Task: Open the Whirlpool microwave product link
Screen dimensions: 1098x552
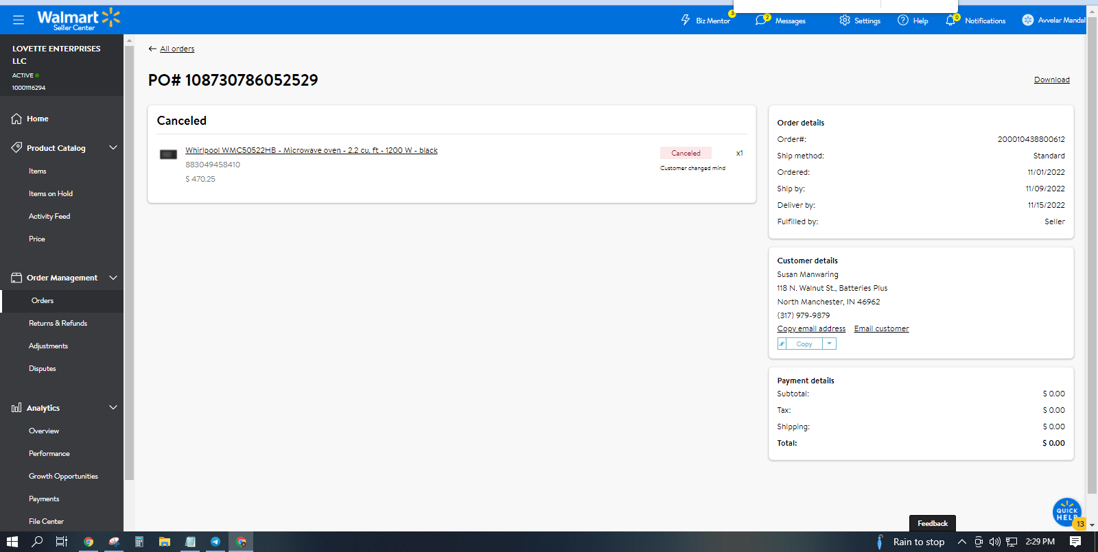Action: coord(312,150)
